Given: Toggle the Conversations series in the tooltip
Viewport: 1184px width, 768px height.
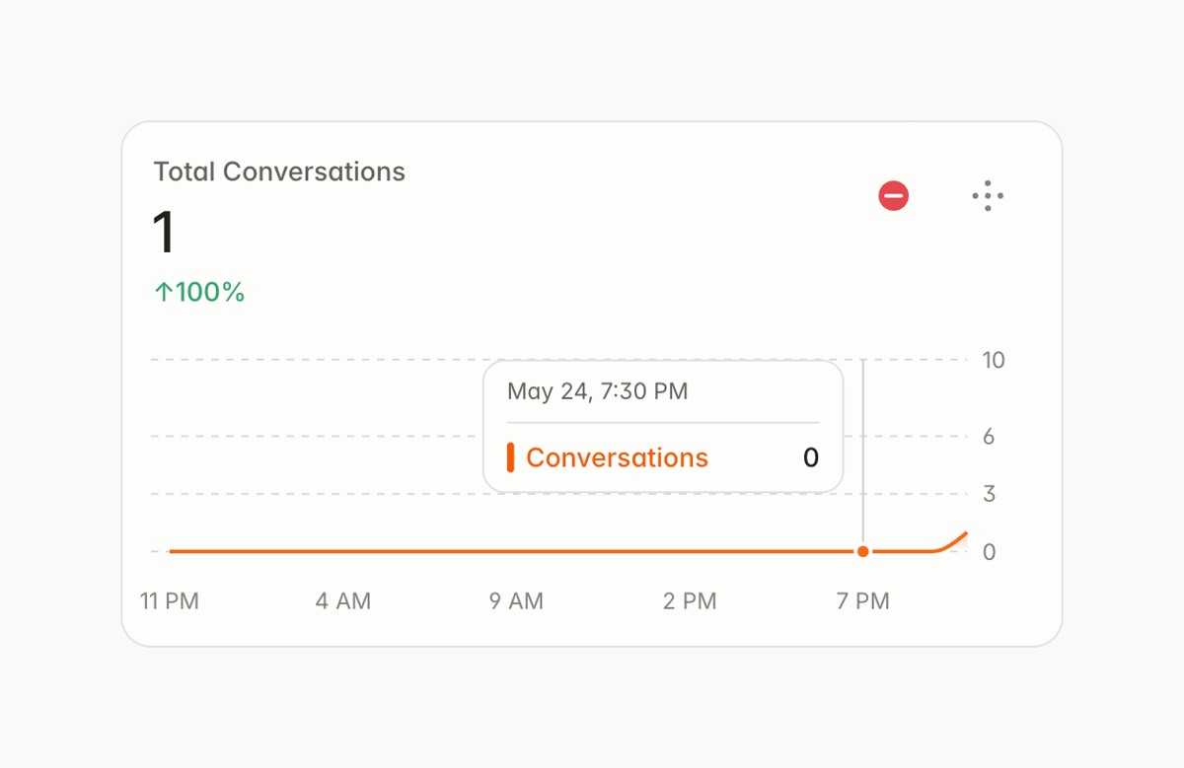Looking at the screenshot, I should [617, 456].
